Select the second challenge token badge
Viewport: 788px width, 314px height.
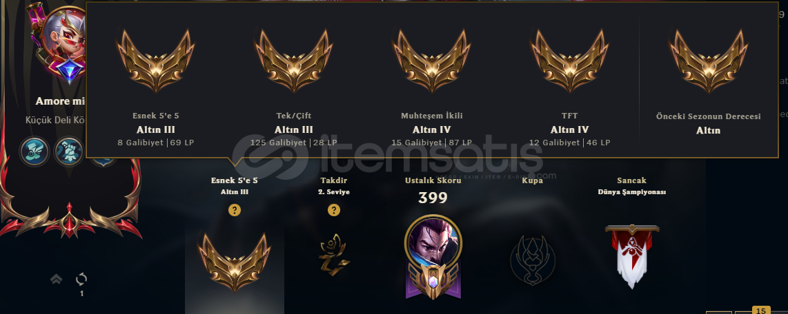tap(69, 151)
